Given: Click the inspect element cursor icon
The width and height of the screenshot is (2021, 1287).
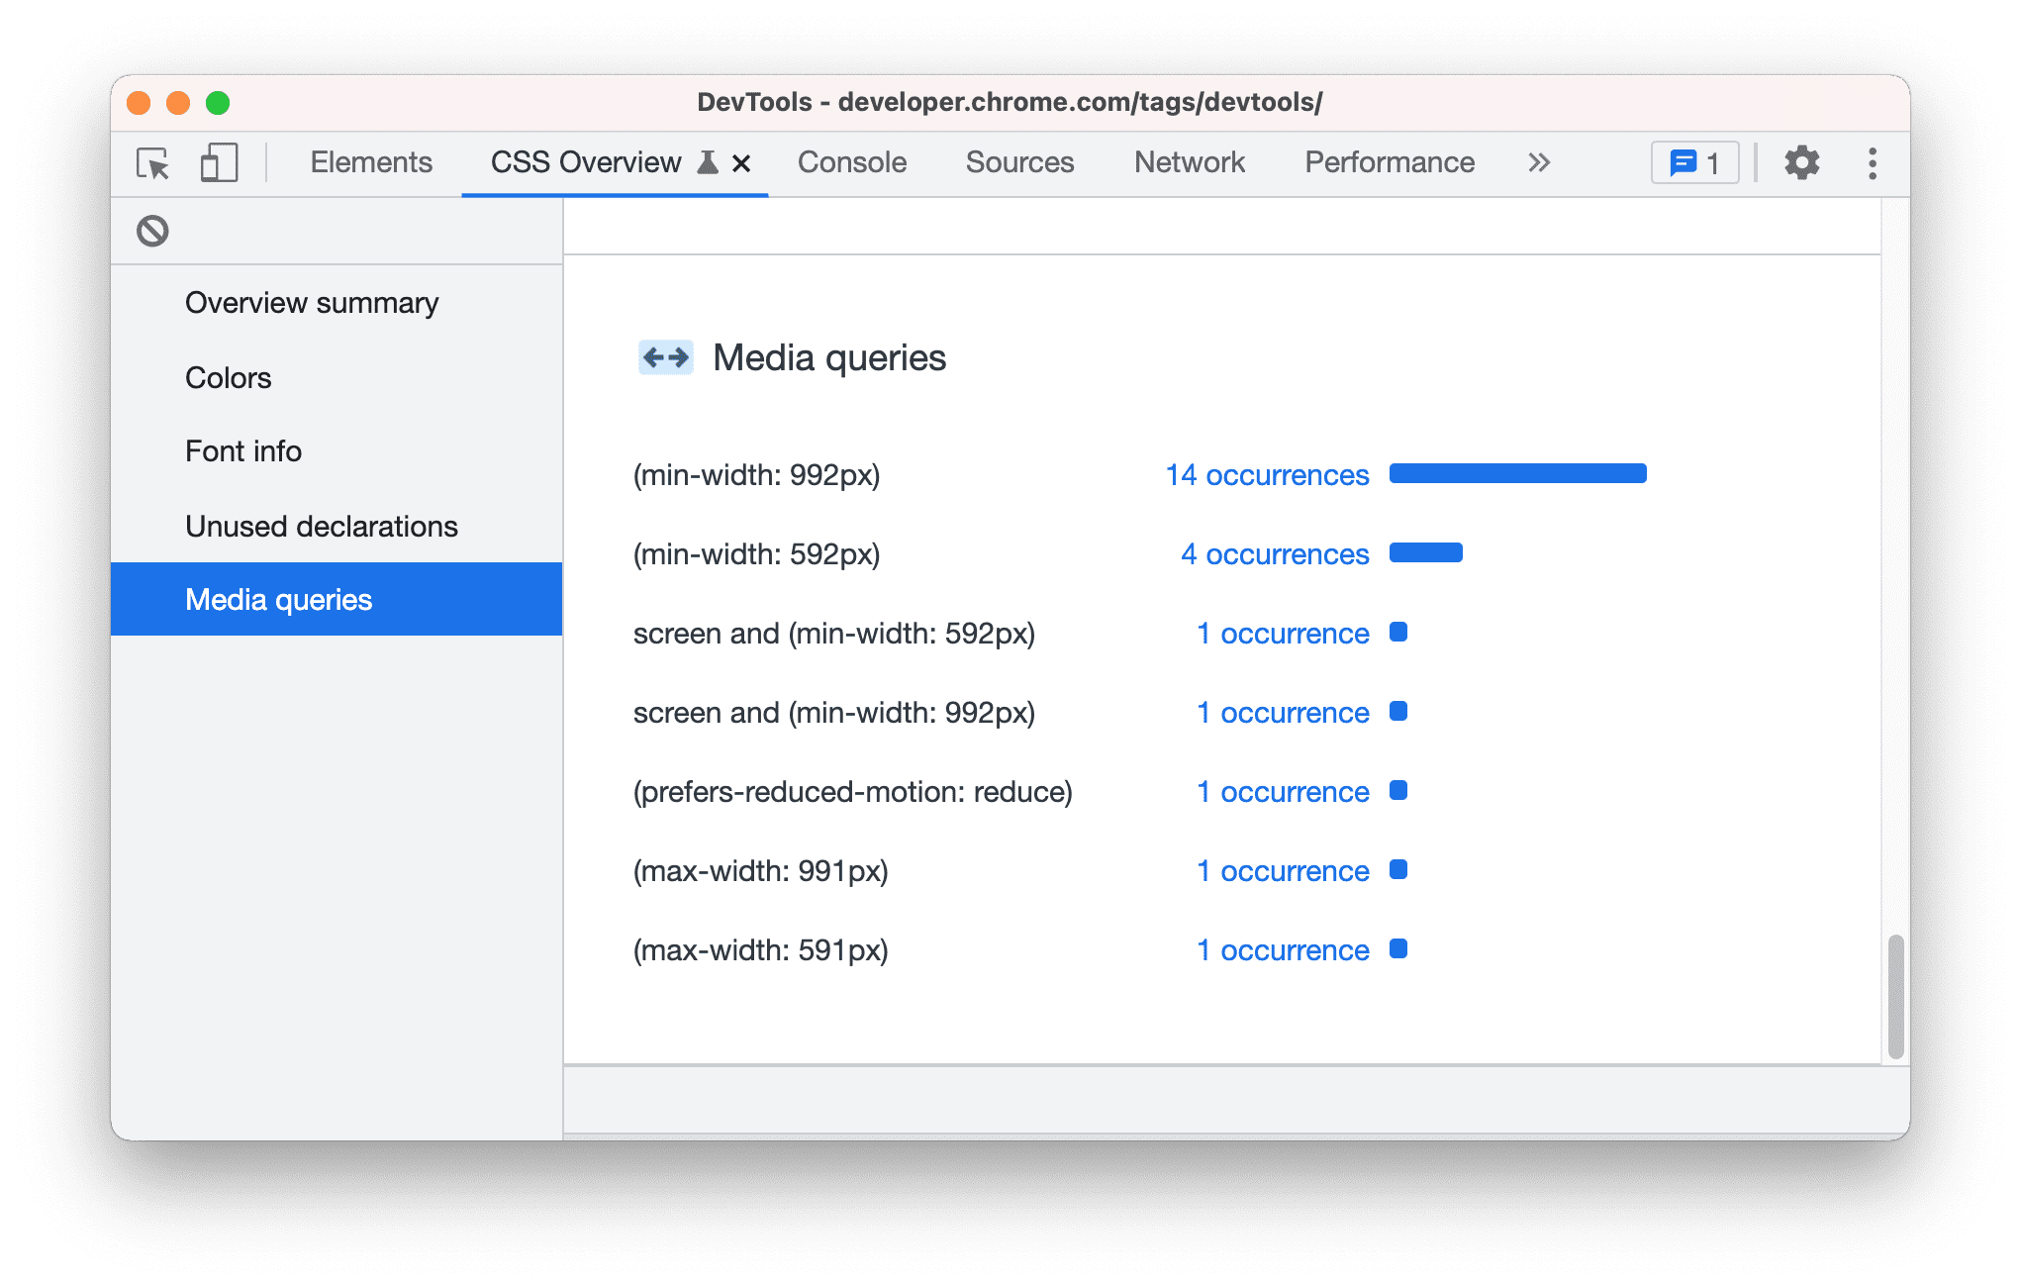Looking at the screenshot, I should pos(151,162).
